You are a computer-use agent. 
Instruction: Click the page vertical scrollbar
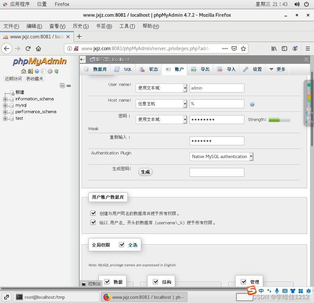(x=312, y=109)
